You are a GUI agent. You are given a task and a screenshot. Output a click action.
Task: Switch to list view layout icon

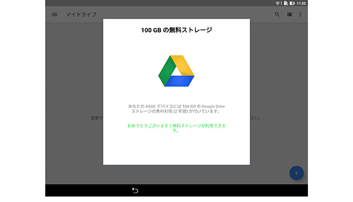coord(290,15)
